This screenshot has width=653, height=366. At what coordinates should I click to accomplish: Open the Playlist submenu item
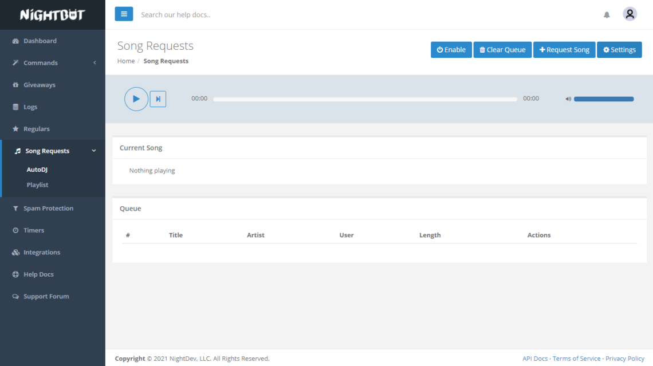tap(37, 185)
